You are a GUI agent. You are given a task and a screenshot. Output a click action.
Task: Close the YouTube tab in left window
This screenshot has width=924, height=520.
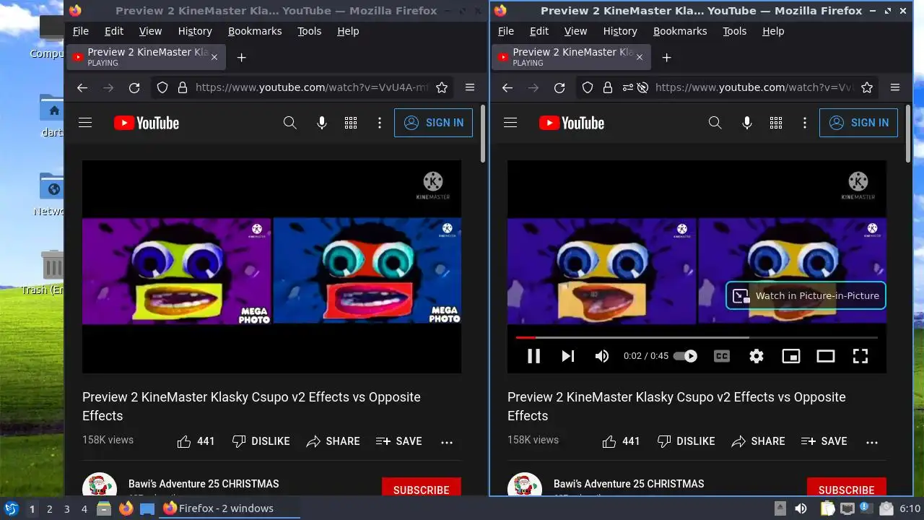pyautogui.click(x=214, y=57)
